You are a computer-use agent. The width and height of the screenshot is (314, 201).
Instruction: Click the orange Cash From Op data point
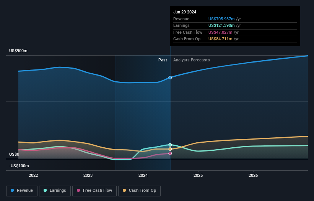click(170, 149)
